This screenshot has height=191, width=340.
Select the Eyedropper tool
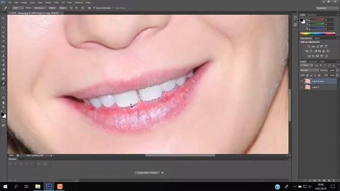click(x=3, y=41)
